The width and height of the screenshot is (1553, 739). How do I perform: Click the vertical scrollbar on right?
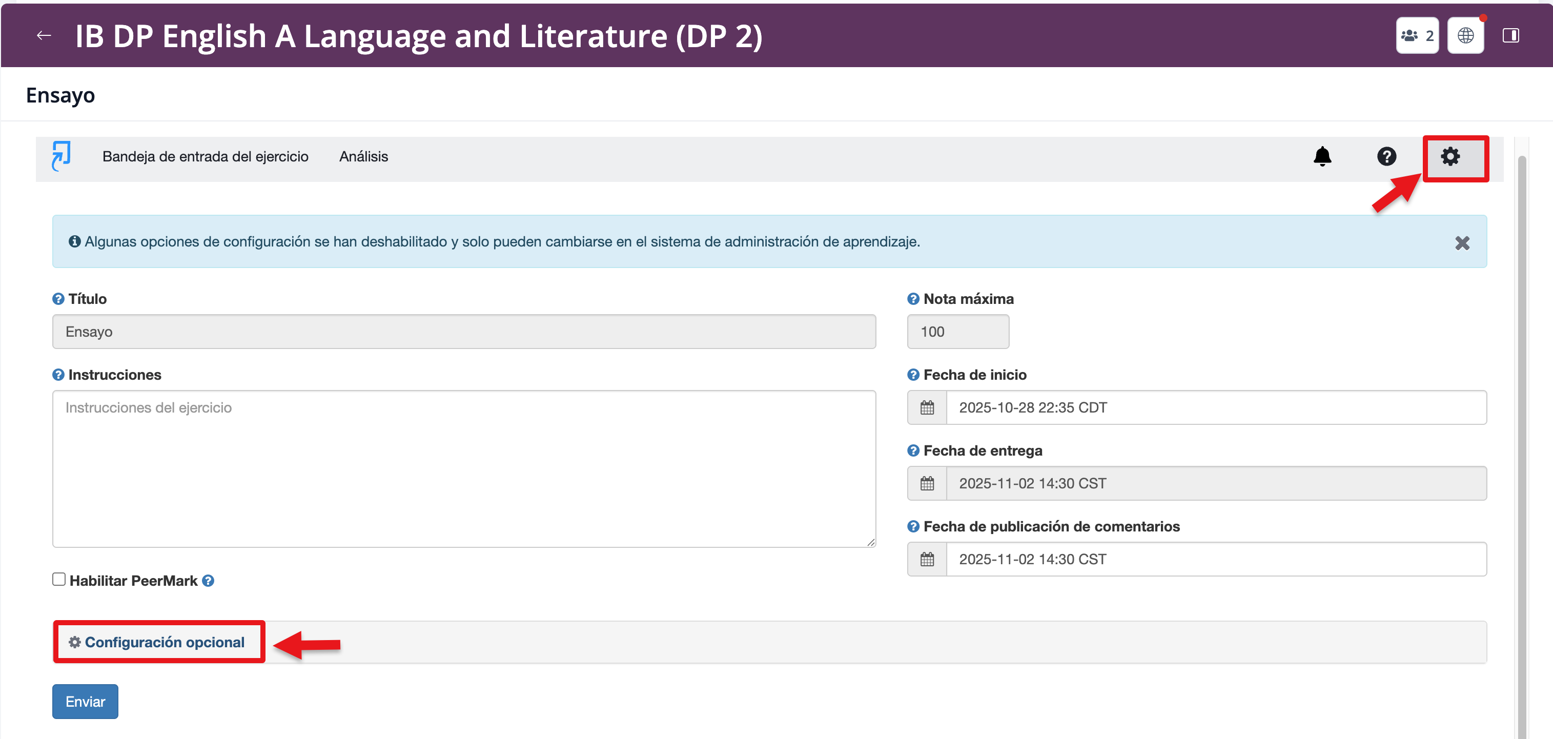pos(1521,422)
